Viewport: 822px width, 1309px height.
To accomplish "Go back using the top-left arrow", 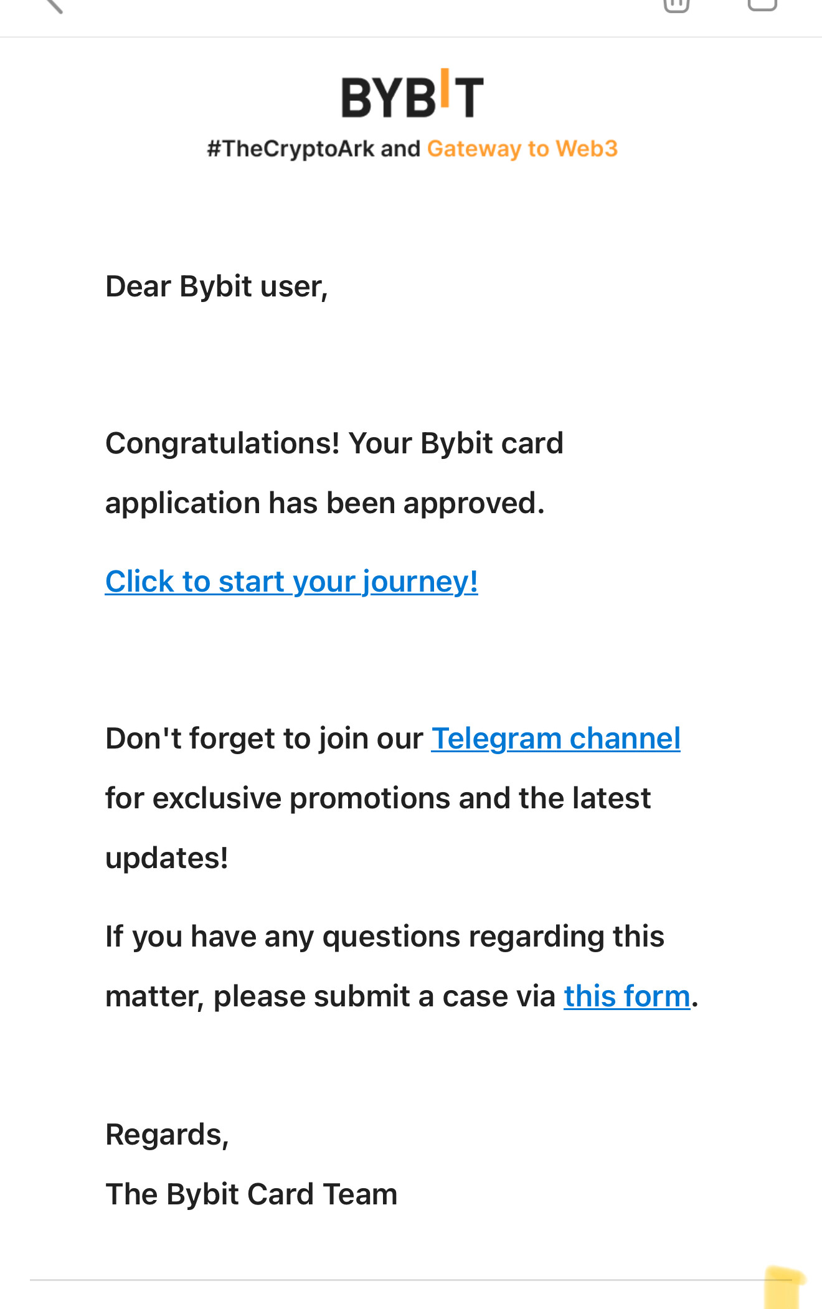I will [x=54, y=5].
